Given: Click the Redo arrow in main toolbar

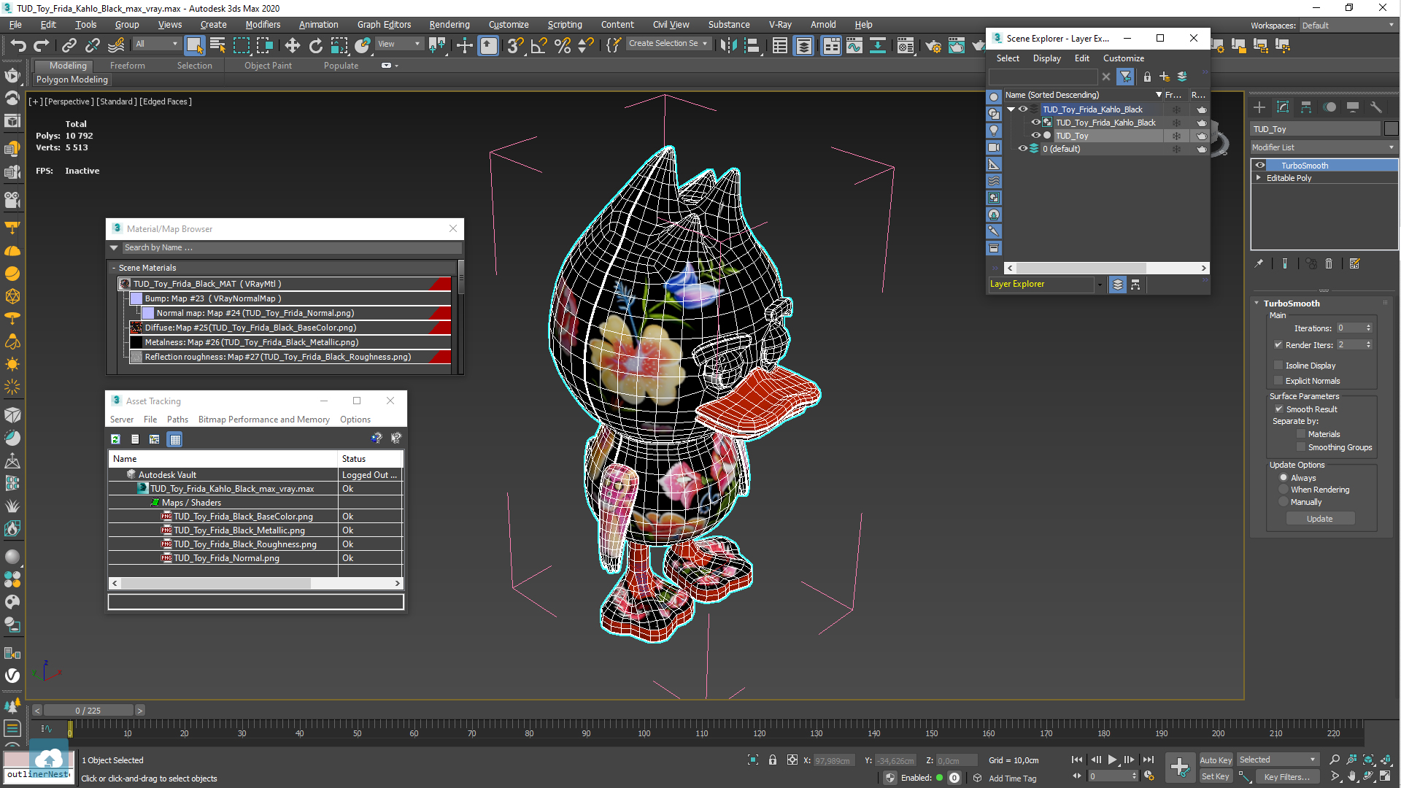Looking at the screenshot, I should (x=42, y=45).
